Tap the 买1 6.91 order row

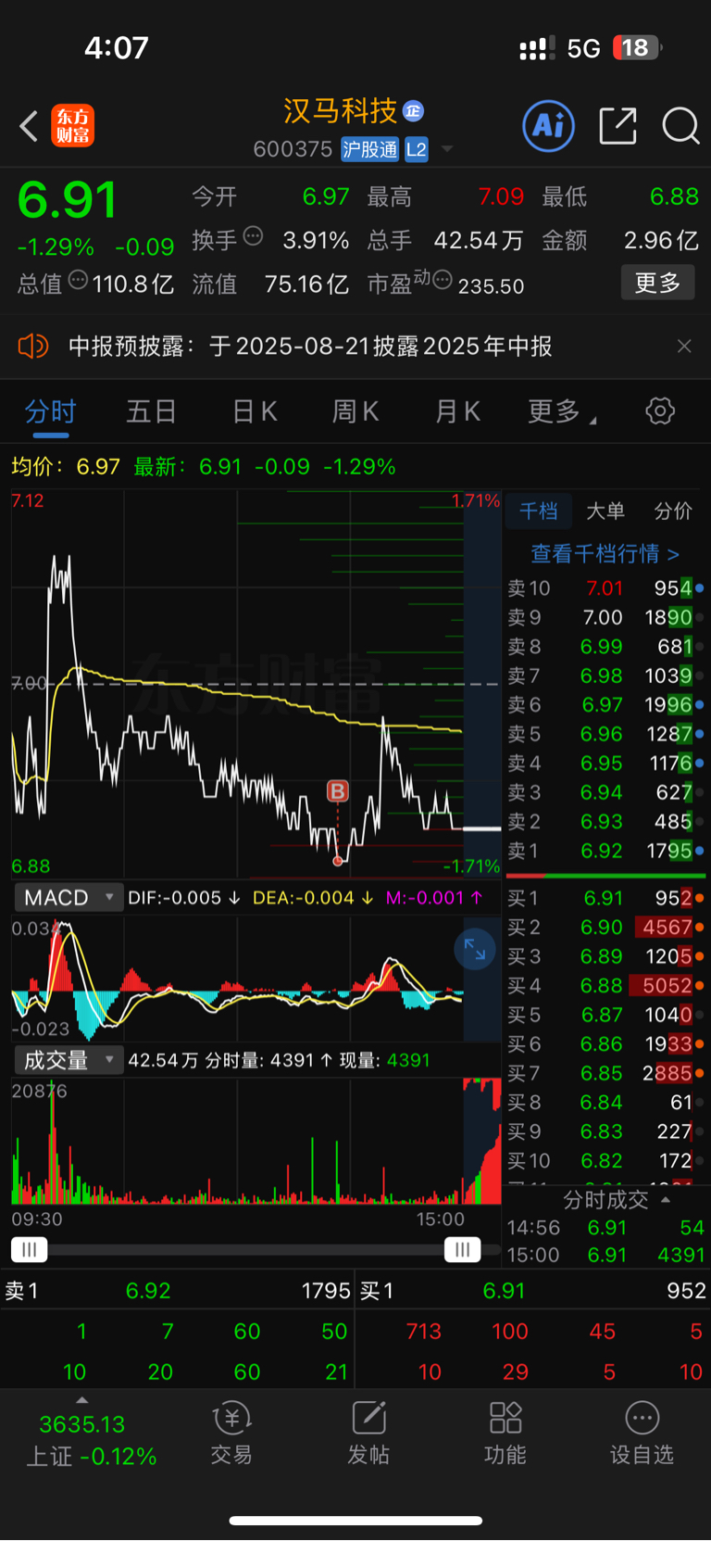(605, 898)
